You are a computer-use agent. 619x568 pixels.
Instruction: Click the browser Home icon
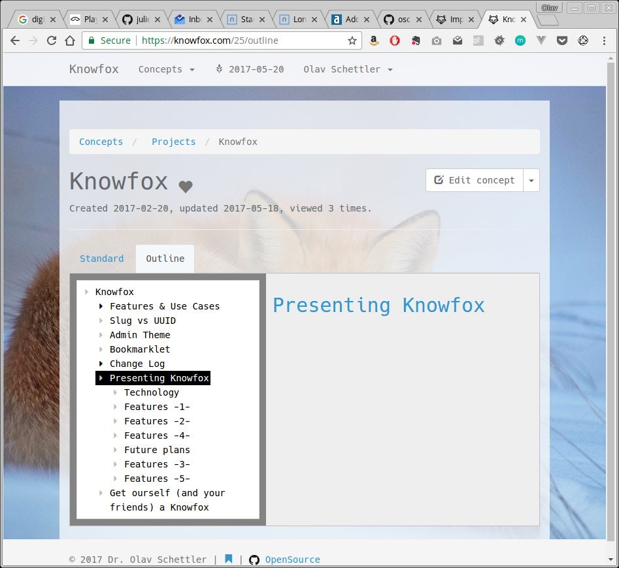click(x=71, y=40)
